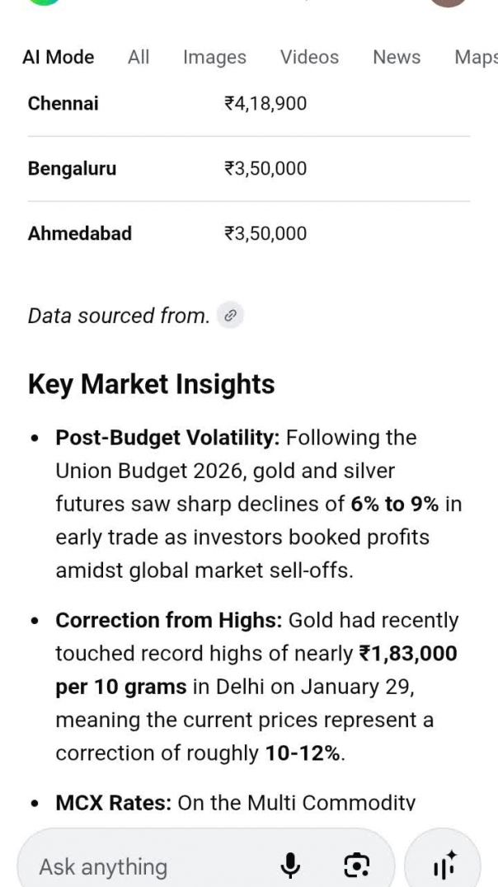Open the profile avatar at top right

pos(449,3)
